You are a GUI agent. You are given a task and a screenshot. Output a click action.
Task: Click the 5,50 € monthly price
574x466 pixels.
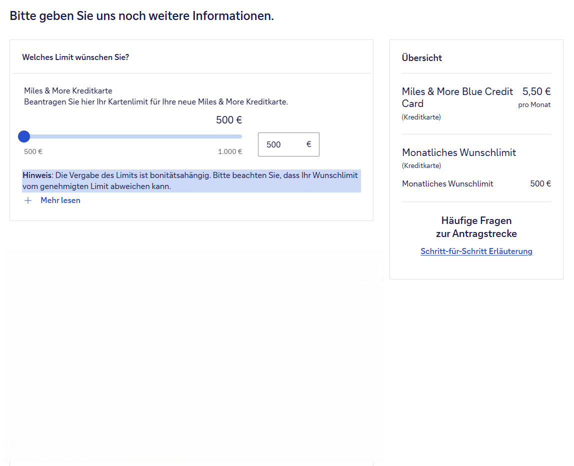coord(536,91)
